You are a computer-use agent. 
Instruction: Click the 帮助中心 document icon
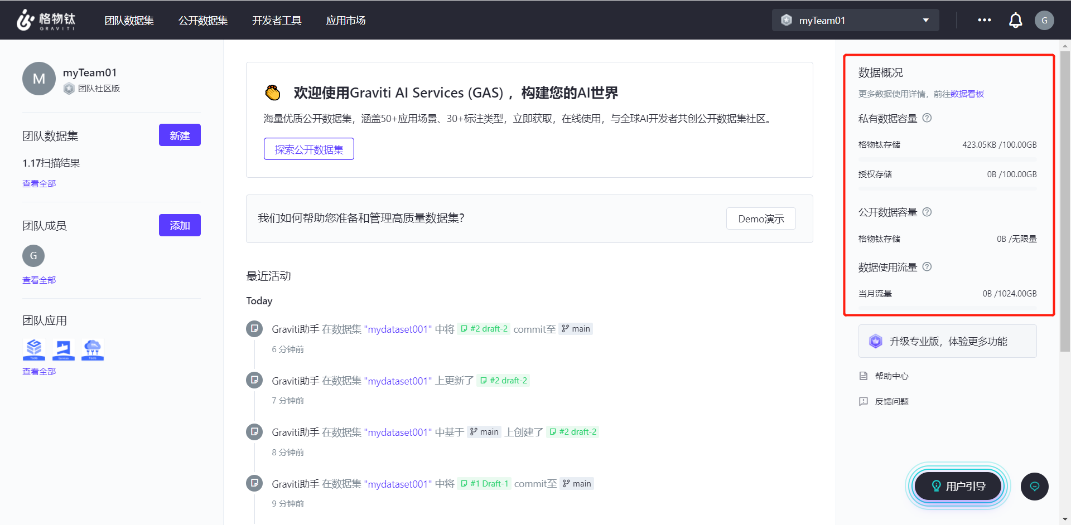(863, 376)
